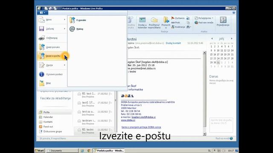Viewport: 273px width, 153px height.
Task: Click icon right of Zastavica
Action: (x=188, y=18)
